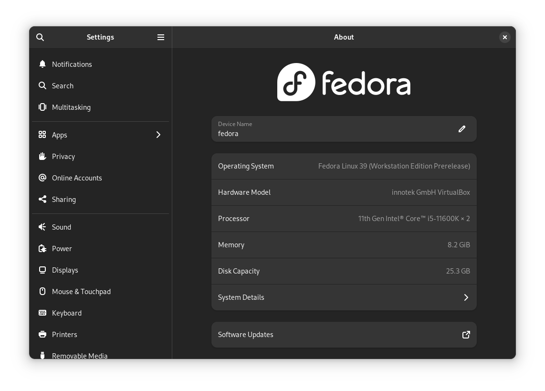The width and height of the screenshot is (545, 391).
Task: Open the hamburger menu in Settings sidebar
Action: click(161, 37)
